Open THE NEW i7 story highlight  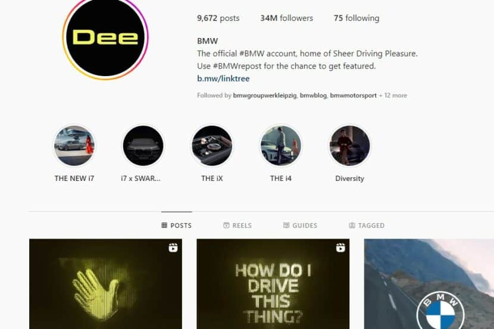(x=74, y=145)
